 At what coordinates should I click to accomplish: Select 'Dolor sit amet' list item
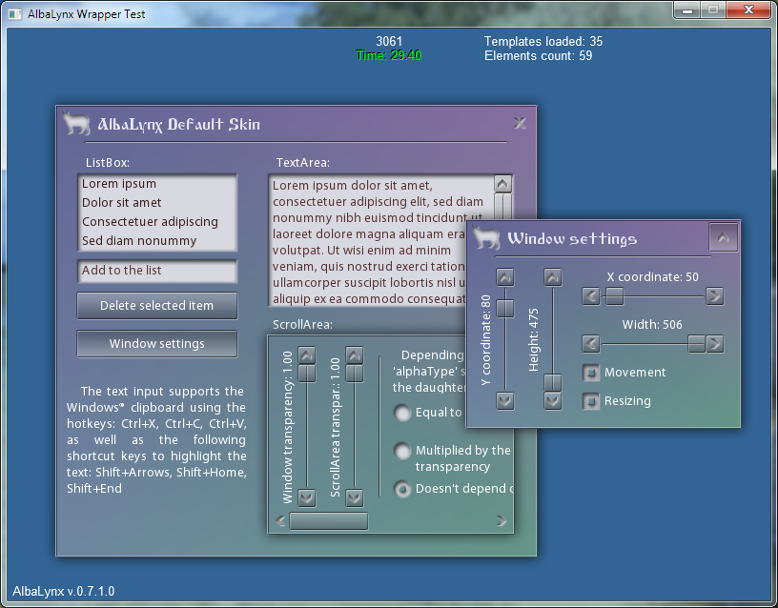point(122,203)
